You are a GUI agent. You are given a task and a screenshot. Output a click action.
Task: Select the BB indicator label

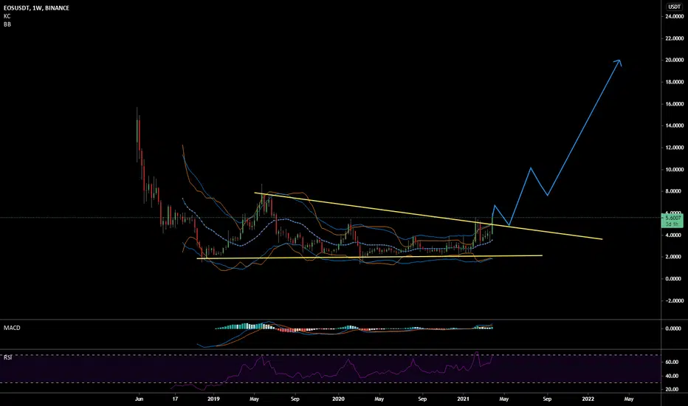7,24
